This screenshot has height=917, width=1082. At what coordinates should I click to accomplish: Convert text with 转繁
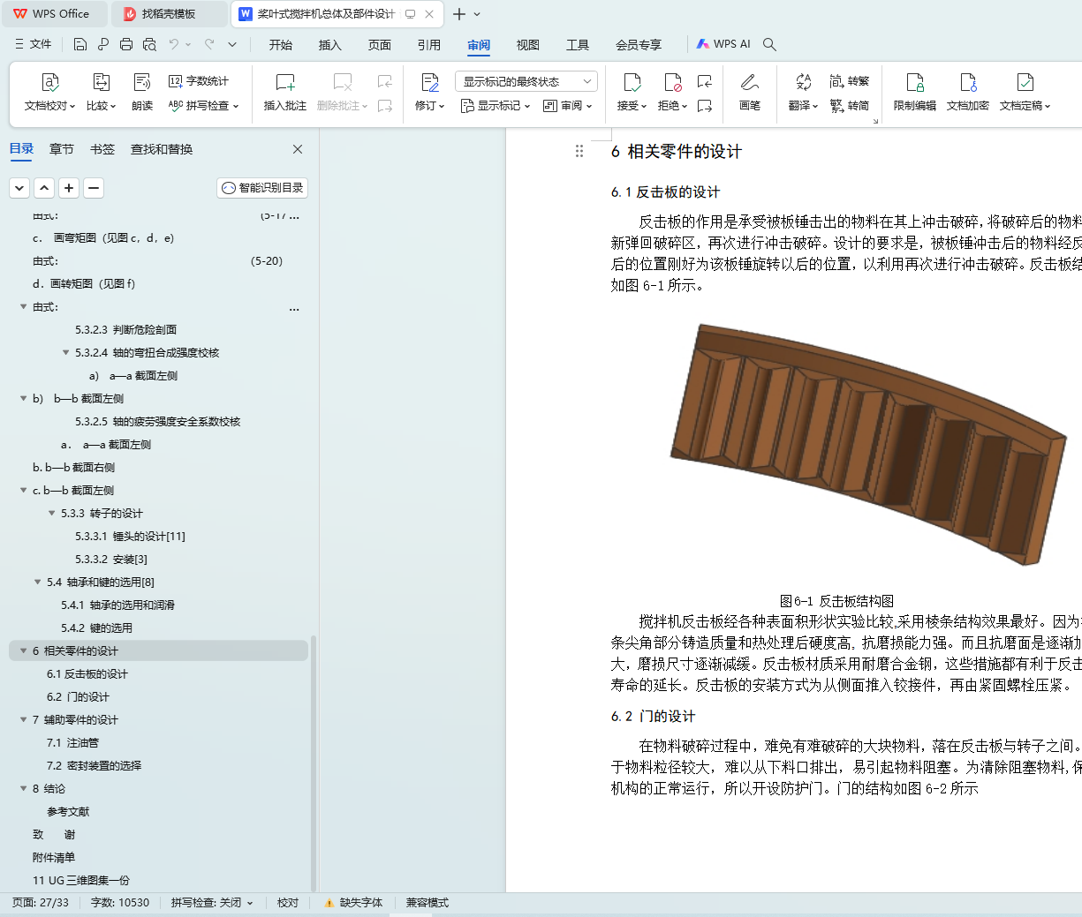pyautogui.click(x=849, y=81)
